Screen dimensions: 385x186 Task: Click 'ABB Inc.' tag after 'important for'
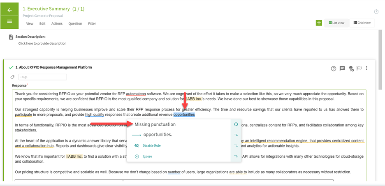coord(74,156)
